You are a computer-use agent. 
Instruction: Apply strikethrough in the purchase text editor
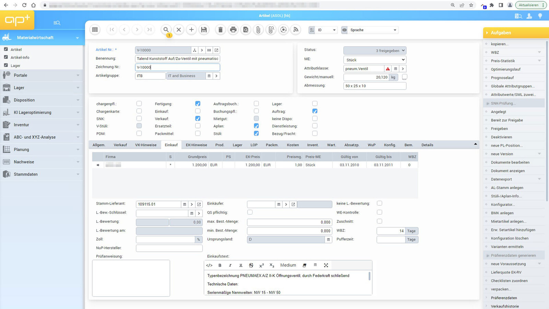click(251, 265)
